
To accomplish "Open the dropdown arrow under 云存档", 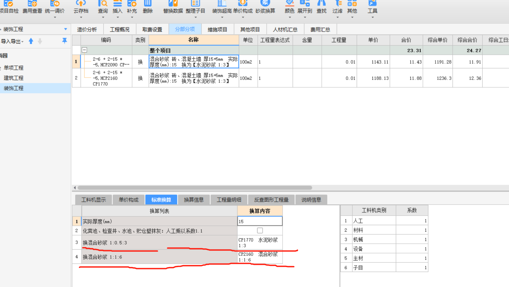I will (x=81, y=18).
